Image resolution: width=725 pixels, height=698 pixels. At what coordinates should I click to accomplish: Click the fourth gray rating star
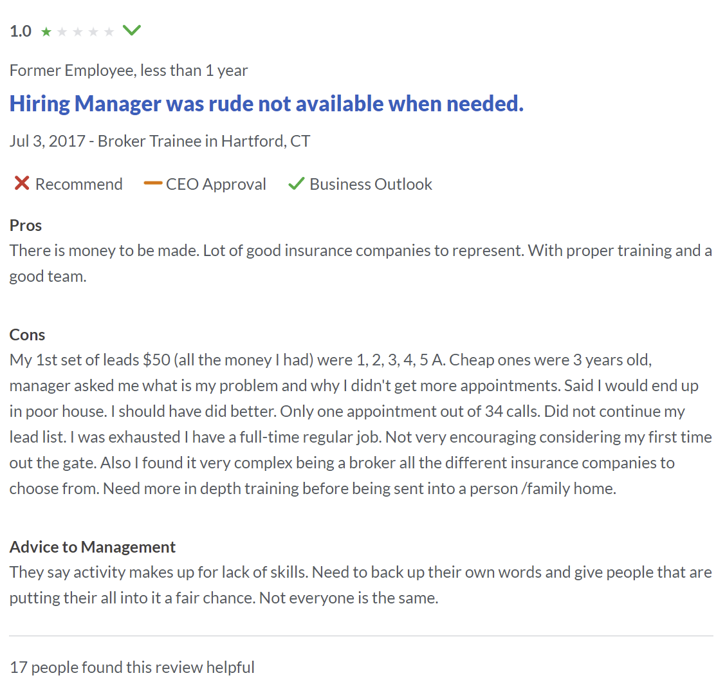point(93,32)
